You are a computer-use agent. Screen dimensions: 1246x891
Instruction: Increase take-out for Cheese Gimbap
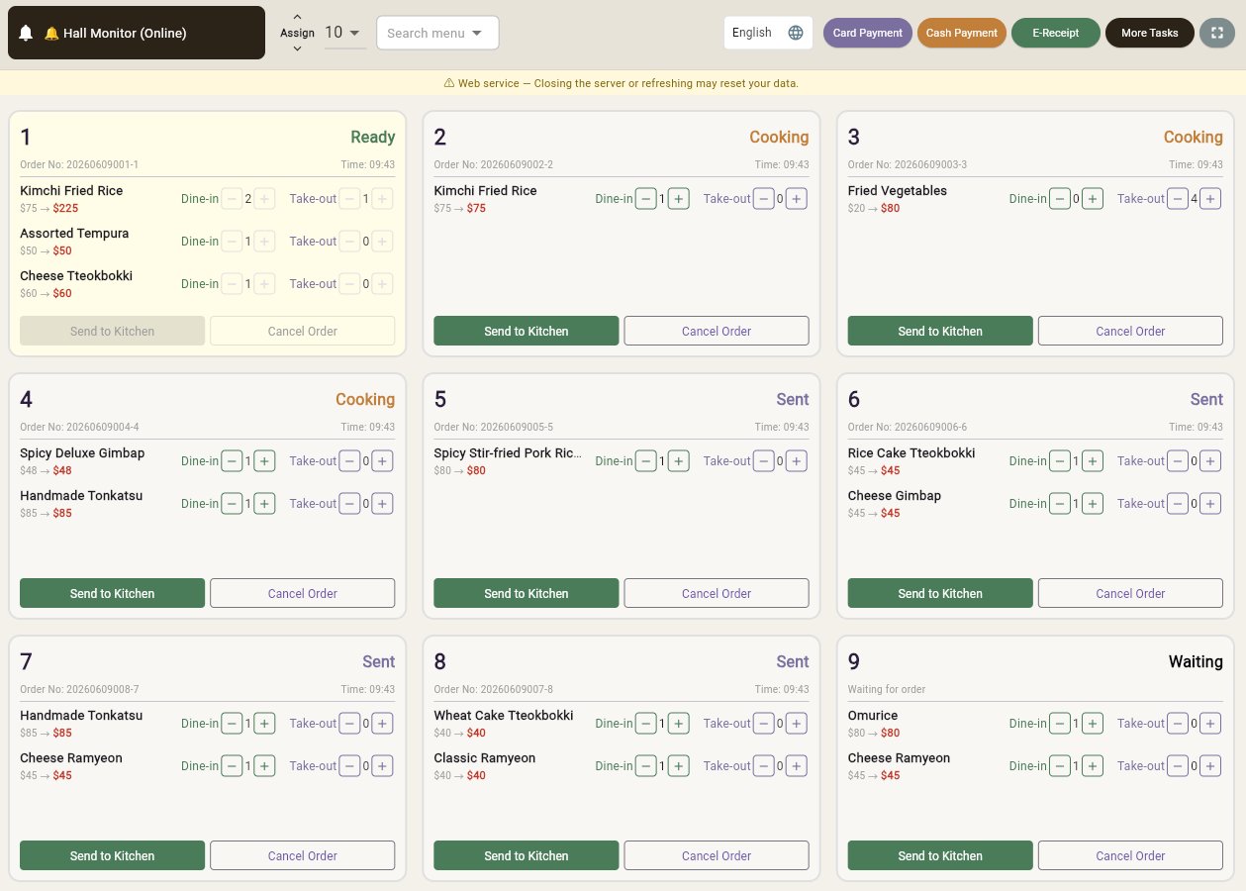pos(1210,504)
